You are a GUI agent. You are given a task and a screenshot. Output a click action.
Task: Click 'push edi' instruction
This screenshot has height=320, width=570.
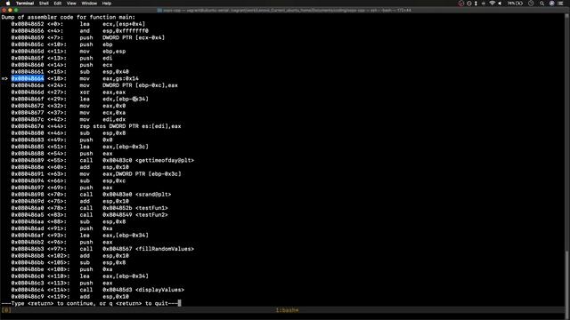tap(96, 58)
